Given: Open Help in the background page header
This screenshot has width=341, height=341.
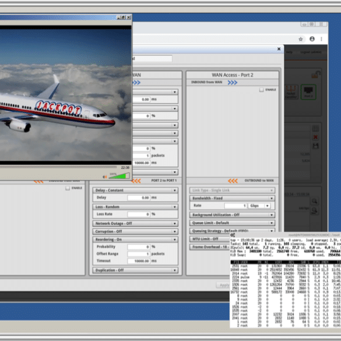Looking at the screenshot, I should [289, 52].
